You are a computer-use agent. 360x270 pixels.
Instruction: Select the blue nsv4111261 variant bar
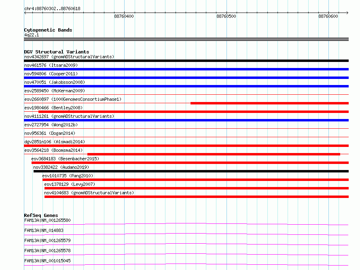(x=186, y=120)
